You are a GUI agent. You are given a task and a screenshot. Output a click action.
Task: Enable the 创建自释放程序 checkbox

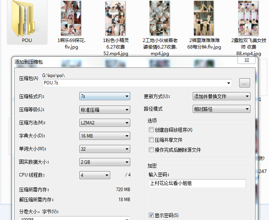pyautogui.click(x=151, y=130)
